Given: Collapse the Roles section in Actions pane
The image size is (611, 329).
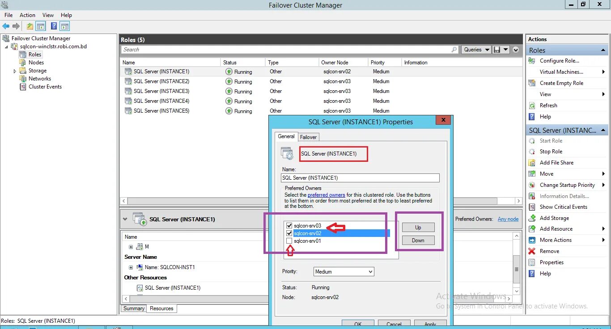Looking at the screenshot, I should tap(603, 51).
